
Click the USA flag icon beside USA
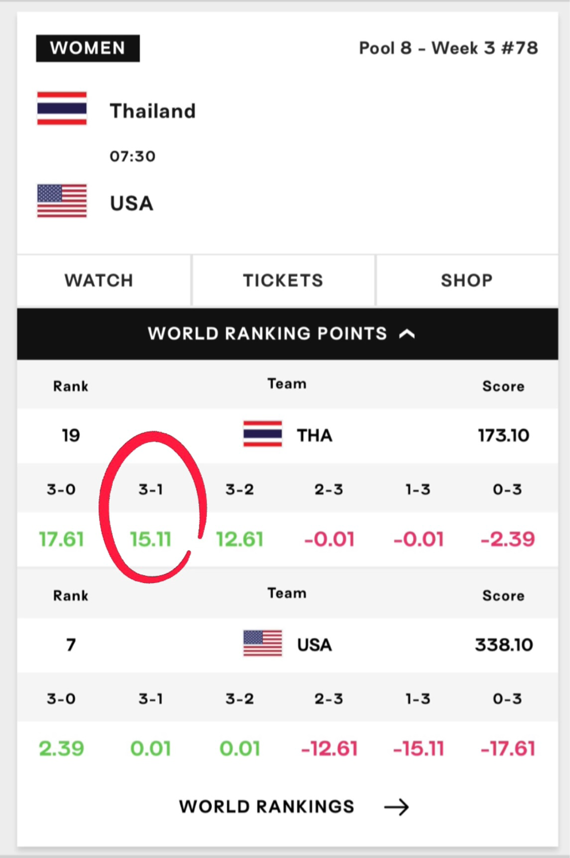point(62,201)
